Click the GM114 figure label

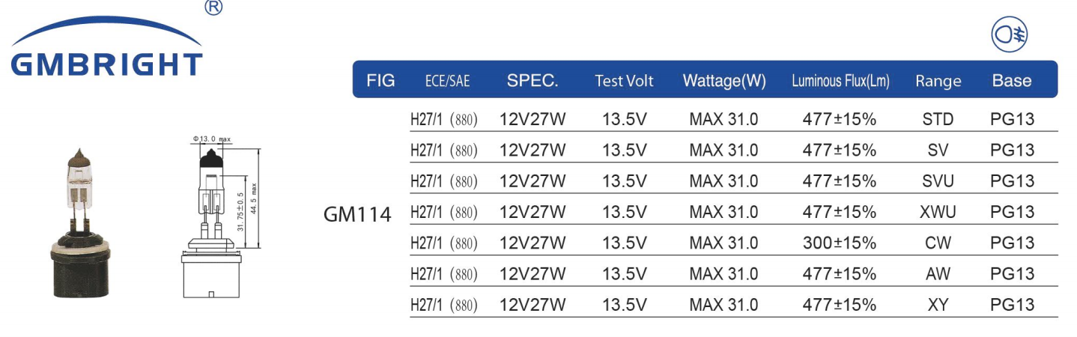tap(357, 215)
